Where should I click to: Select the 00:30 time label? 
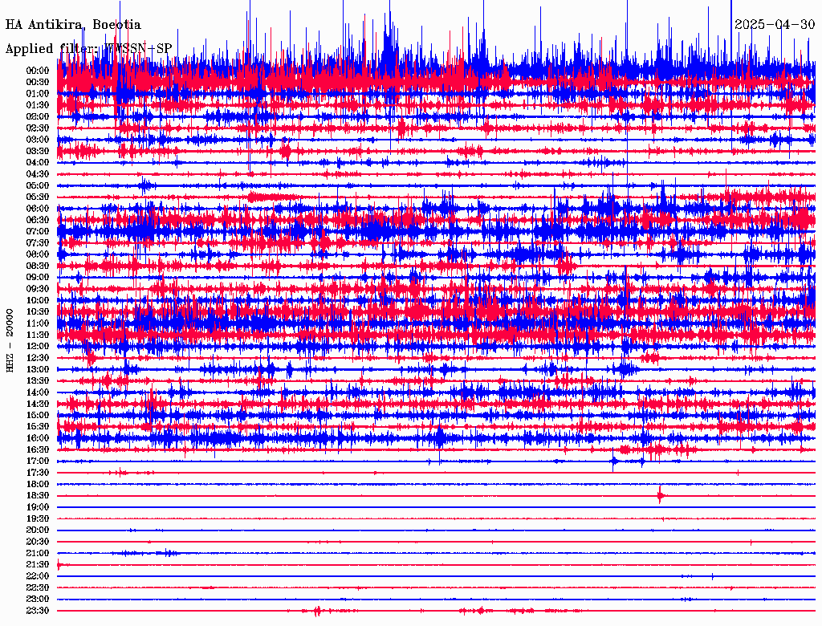(x=38, y=83)
